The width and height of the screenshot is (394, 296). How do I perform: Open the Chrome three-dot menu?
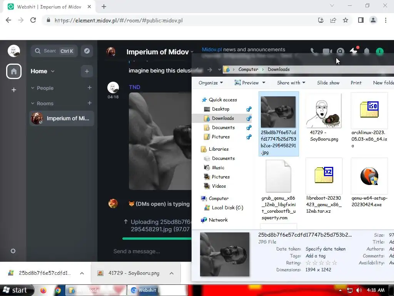[x=386, y=20]
